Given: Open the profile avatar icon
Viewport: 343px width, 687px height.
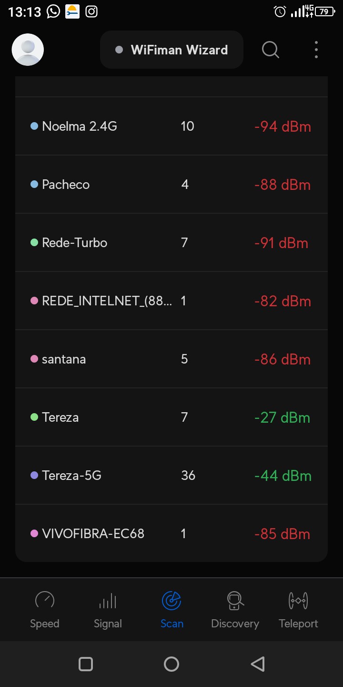Looking at the screenshot, I should pyautogui.click(x=28, y=50).
